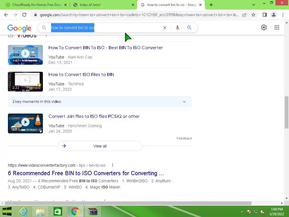
Task: Open videoconverterfactory.com result URL
Action: pos(56,165)
